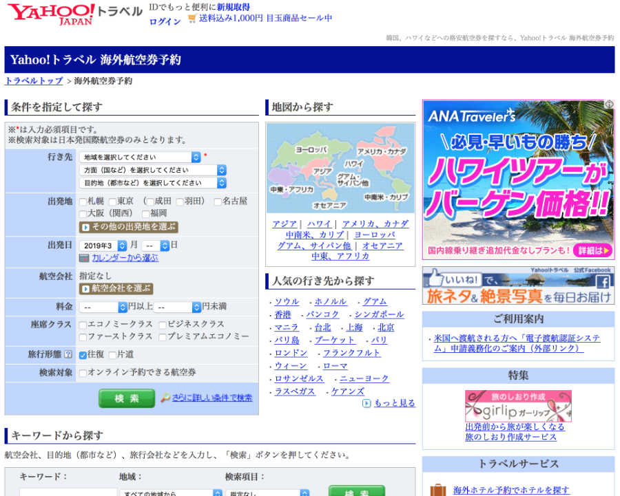Open the ホノルル destination link
The width and height of the screenshot is (620, 496).
[331, 302]
